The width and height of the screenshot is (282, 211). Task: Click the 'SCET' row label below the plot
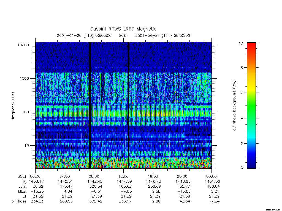(22, 176)
